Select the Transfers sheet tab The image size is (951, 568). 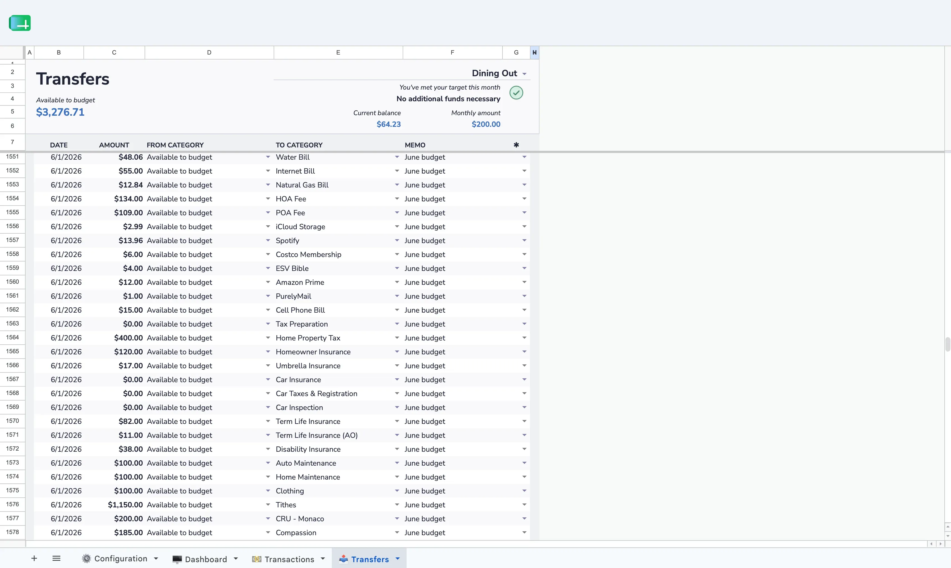point(370,559)
